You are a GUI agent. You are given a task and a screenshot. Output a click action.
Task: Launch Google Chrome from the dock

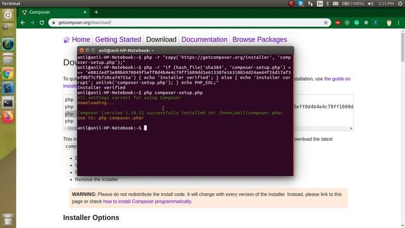(x=8, y=74)
